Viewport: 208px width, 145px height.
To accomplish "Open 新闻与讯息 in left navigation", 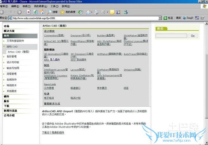I will [x=10, y=111].
